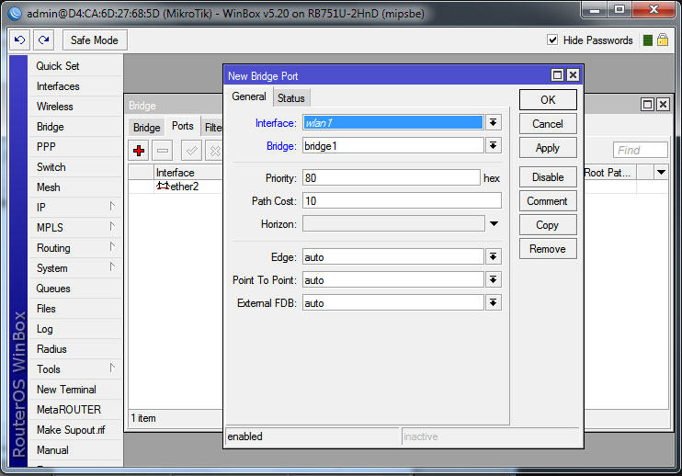Click the padlock icon at top right

pyautogui.click(x=662, y=40)
